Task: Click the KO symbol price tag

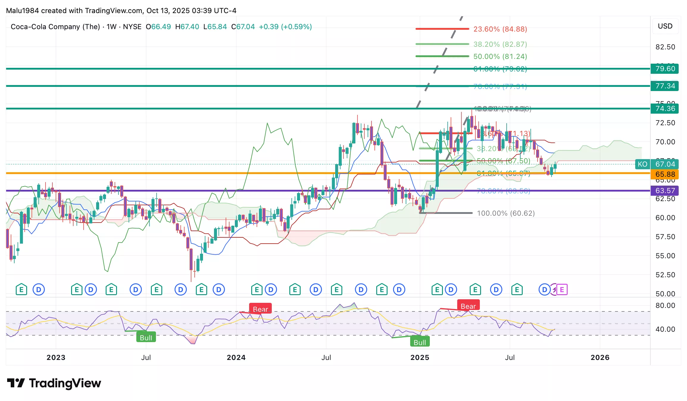Action: click(642, 164)
